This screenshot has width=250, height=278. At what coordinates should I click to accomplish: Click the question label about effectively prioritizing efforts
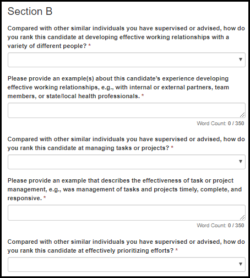click(x=126, y=246)
